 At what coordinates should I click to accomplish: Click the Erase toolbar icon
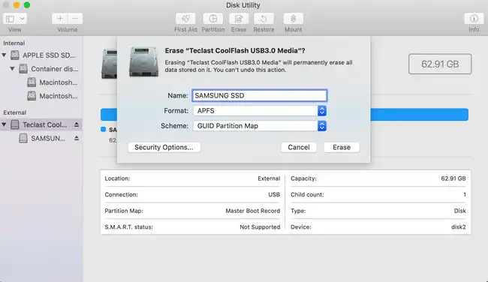(239, 19)
